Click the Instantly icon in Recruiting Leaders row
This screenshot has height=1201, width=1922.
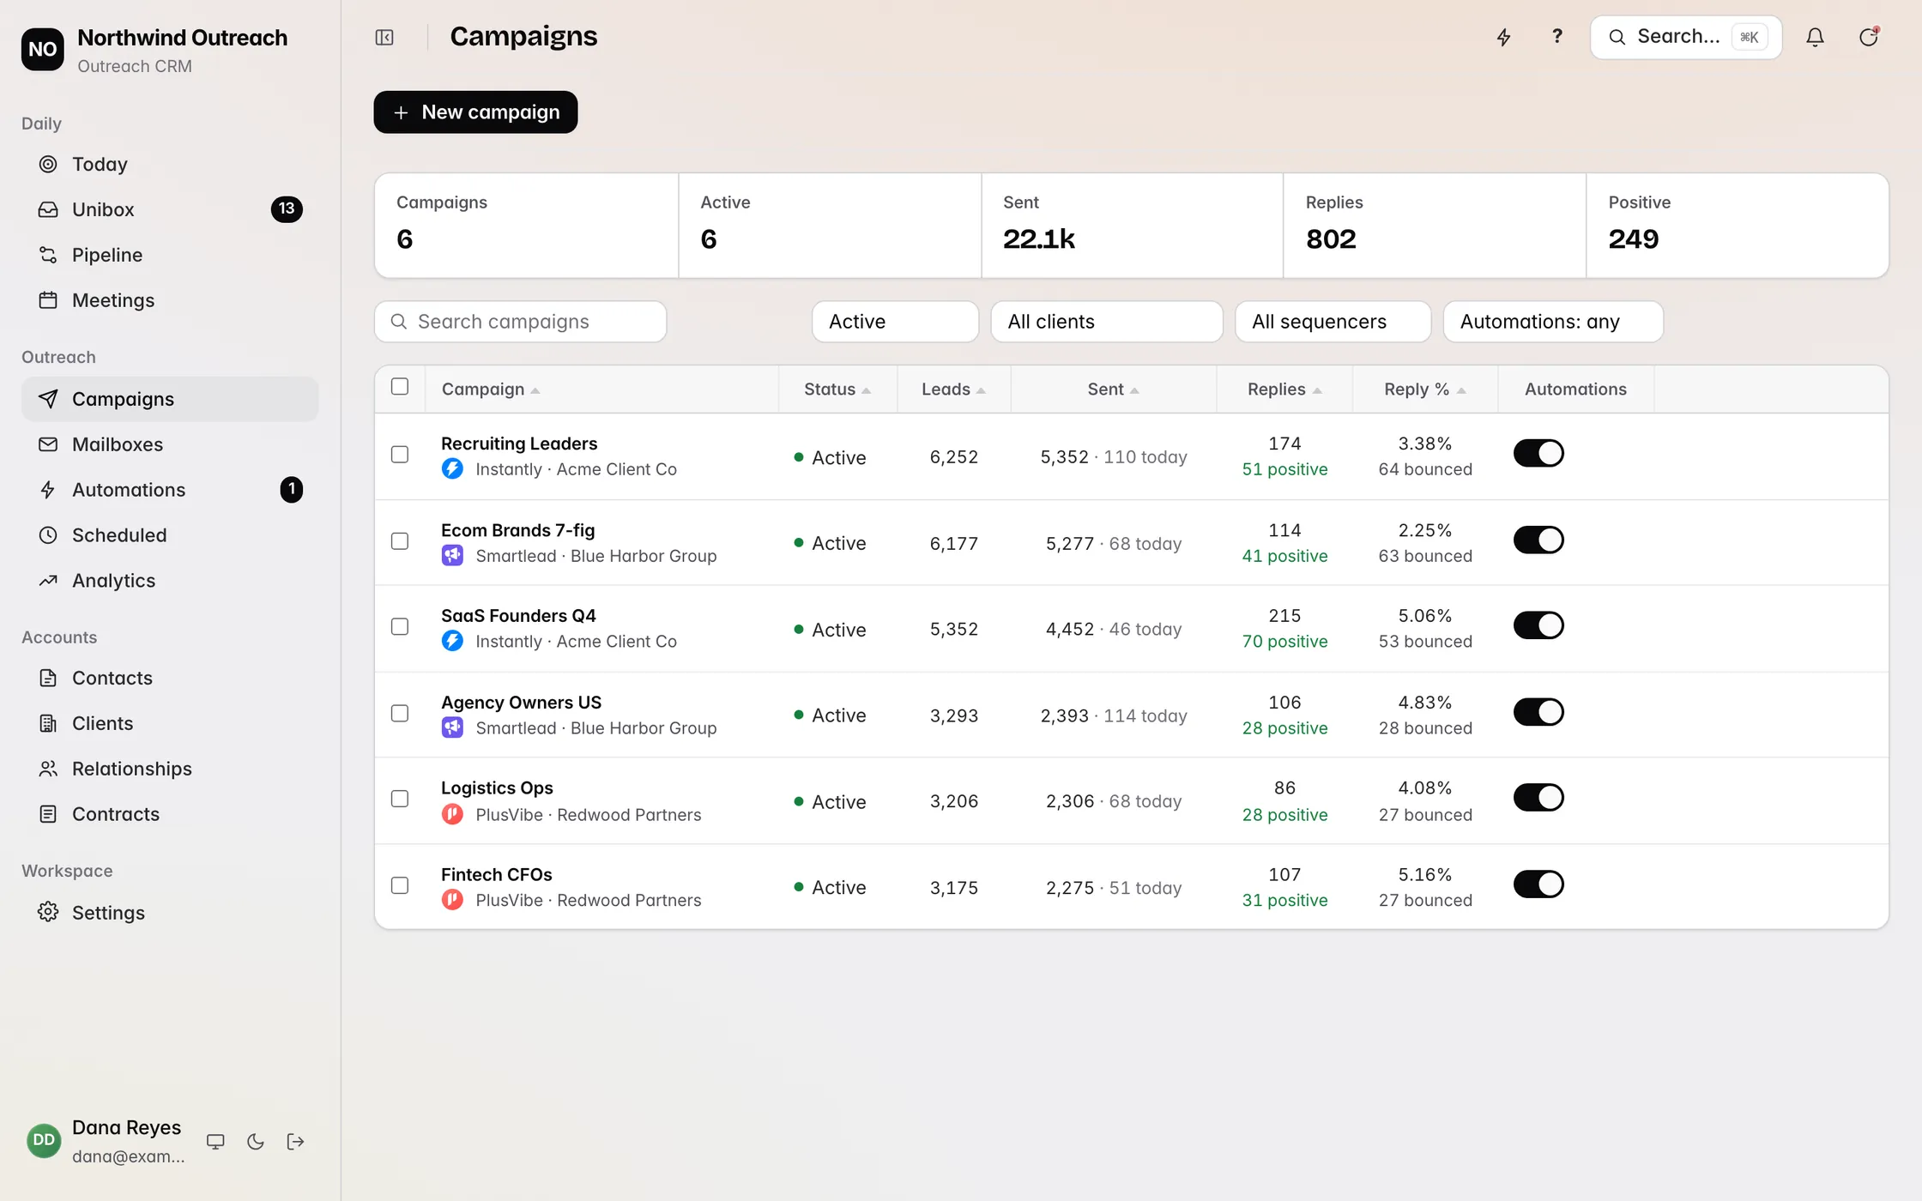click(x=452, y=469)
